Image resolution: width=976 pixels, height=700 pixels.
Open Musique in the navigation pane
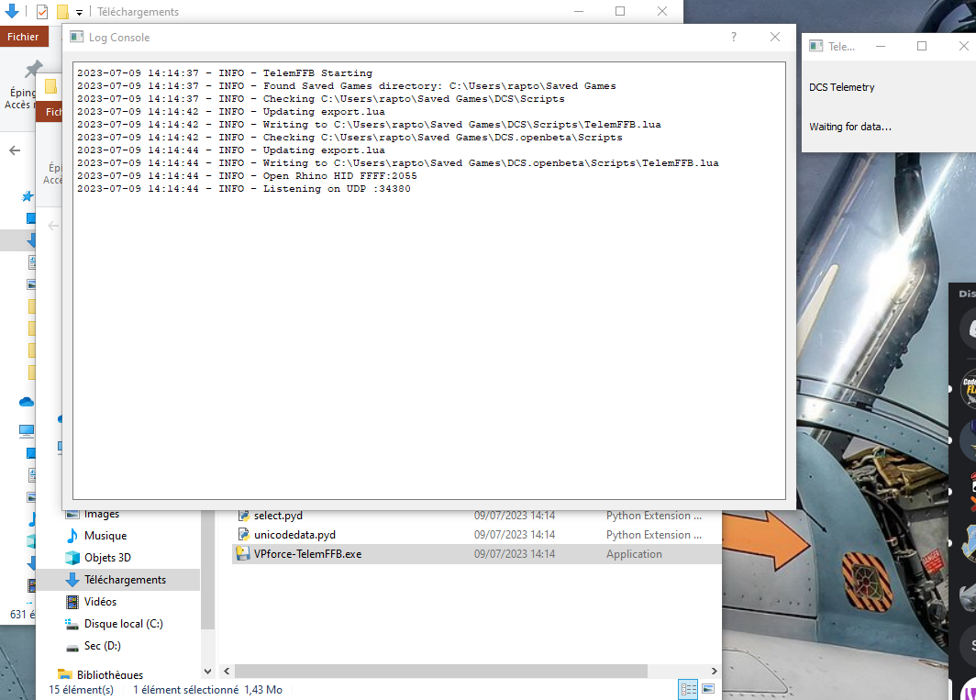pyautogui.click(x=105, y=536)
